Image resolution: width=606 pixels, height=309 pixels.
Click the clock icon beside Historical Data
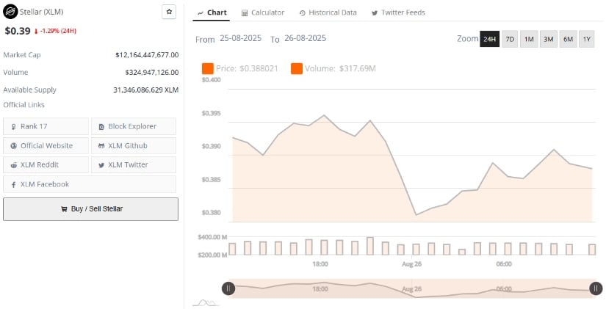(x=302, y=13)
